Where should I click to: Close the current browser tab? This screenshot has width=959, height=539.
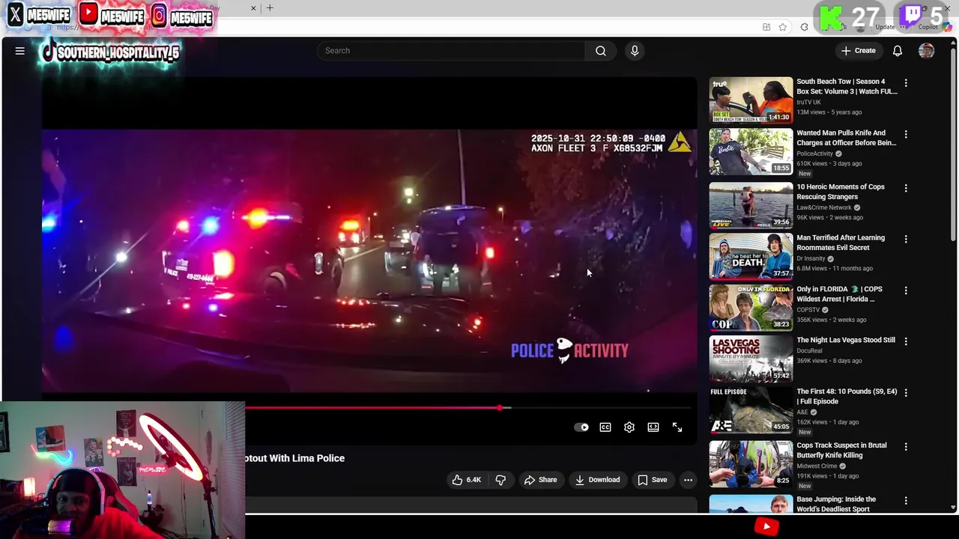click(x=253, y=8)
